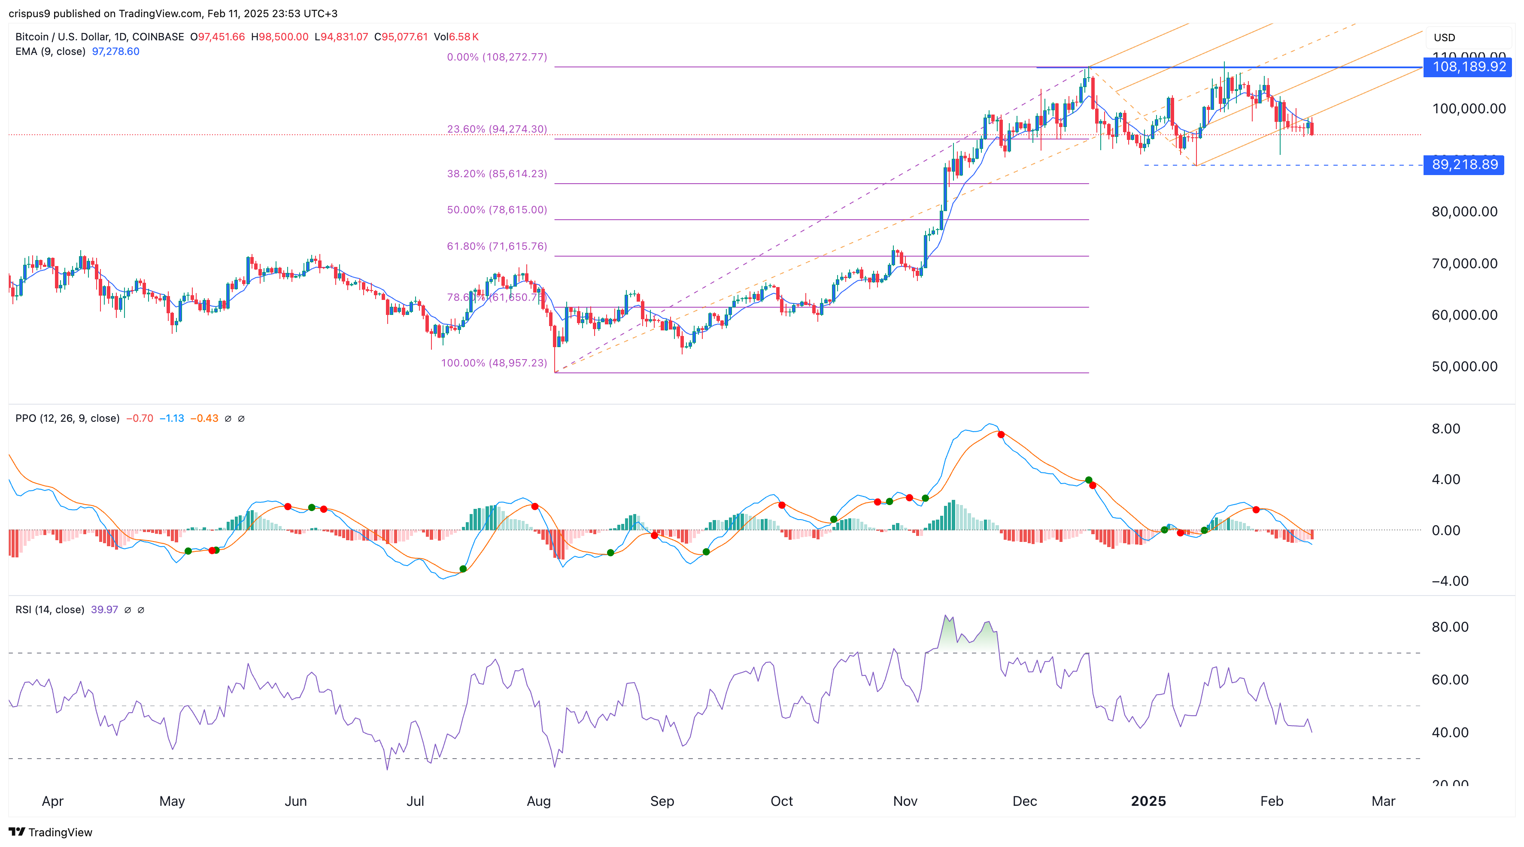Click the Feb label on time axis
The width and height of the screenshot is (1524, 847).
pos(1272,802)
